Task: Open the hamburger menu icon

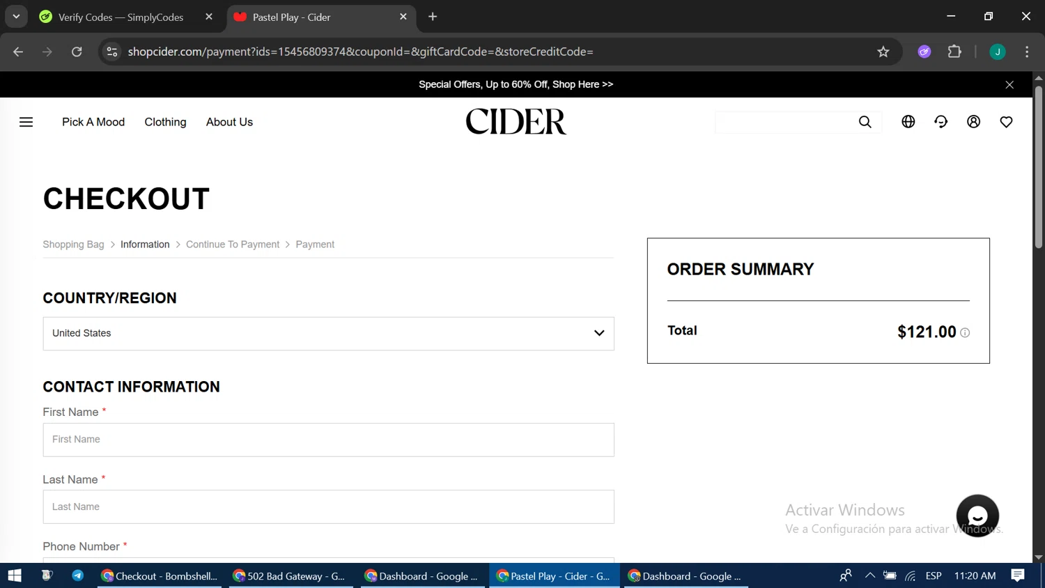Action: (26, 122)
